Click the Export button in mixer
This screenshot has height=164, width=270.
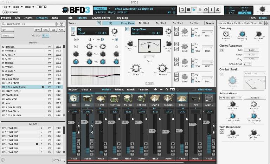[x=73, y=89]
